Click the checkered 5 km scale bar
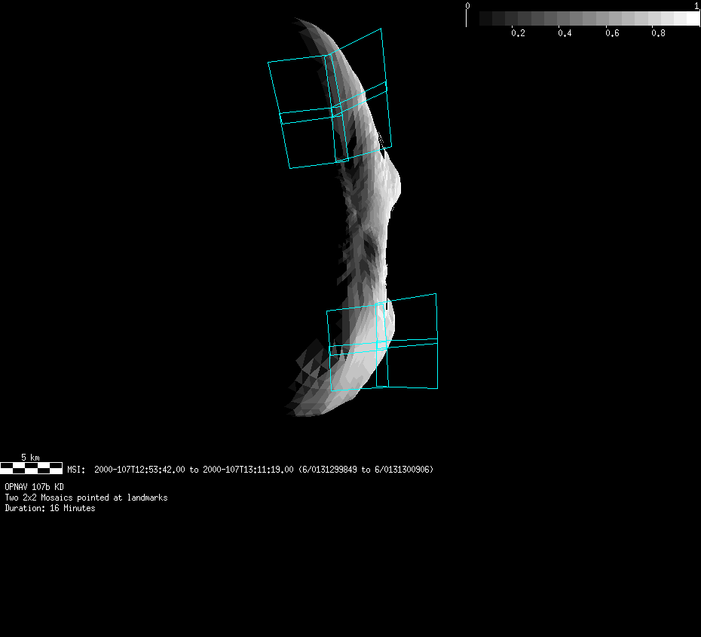701x637 pixels. pos(31,468)
